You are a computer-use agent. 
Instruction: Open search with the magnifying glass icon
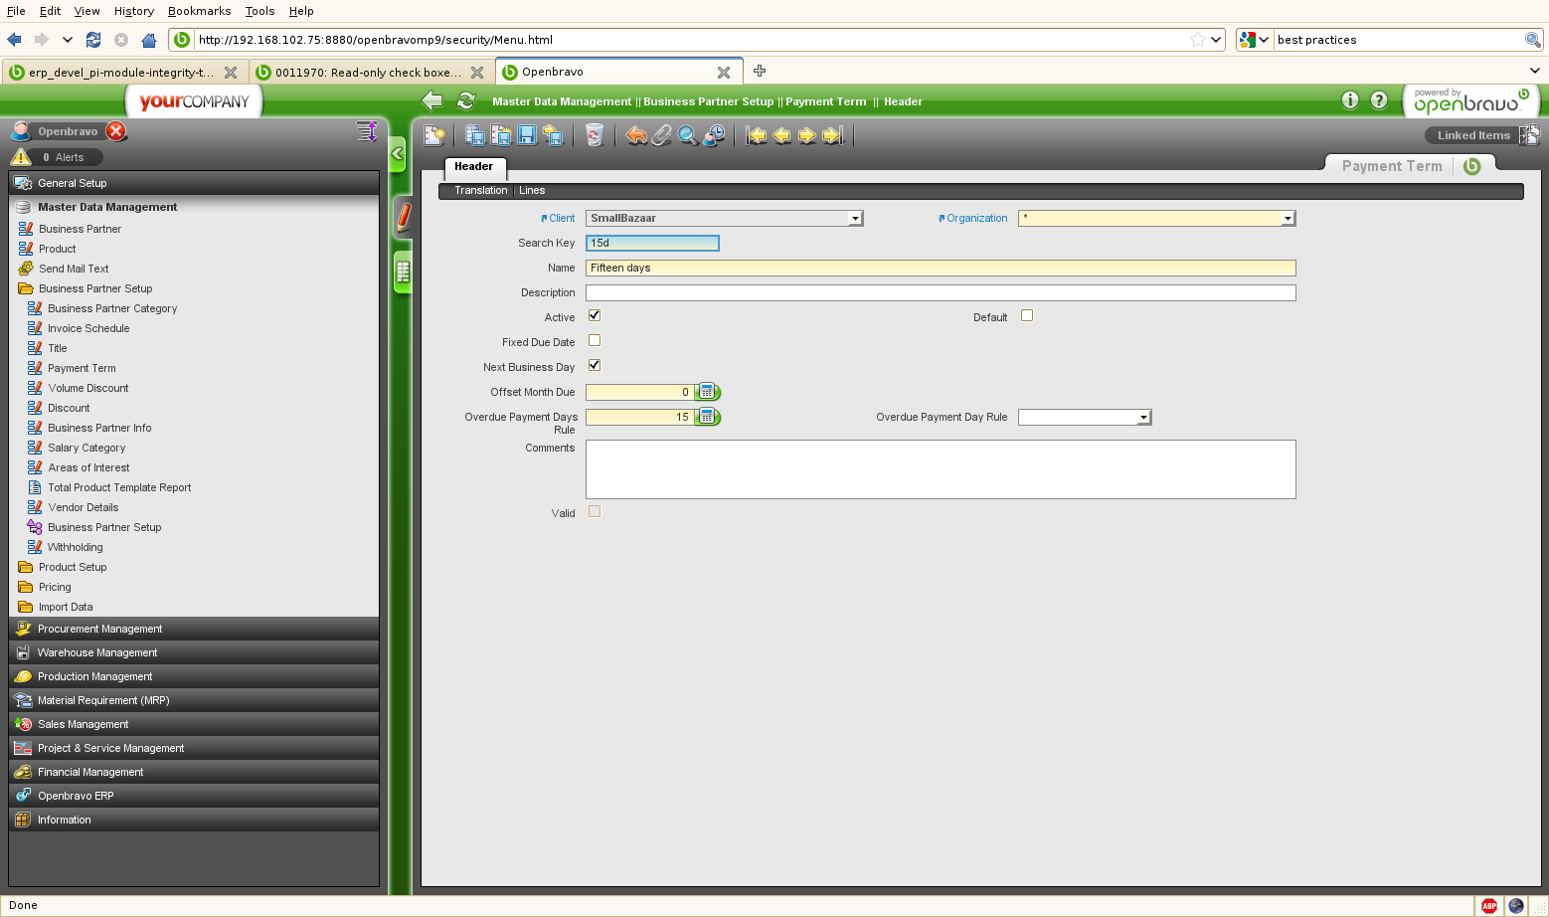click(687, 135)
